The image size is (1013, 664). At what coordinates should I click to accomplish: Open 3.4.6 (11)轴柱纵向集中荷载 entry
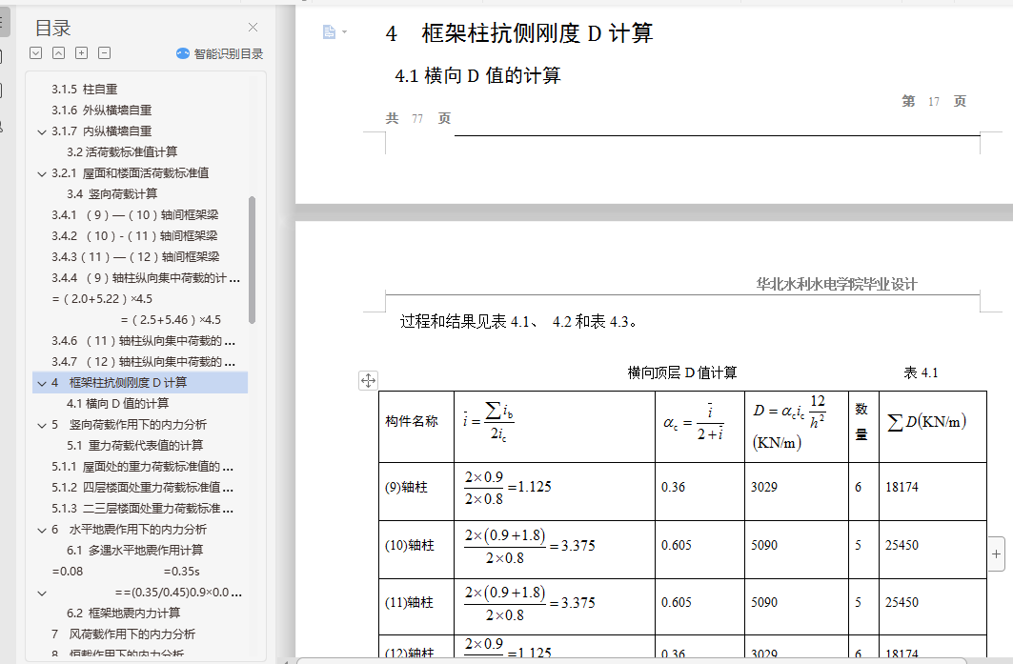(x=144, y=340)
